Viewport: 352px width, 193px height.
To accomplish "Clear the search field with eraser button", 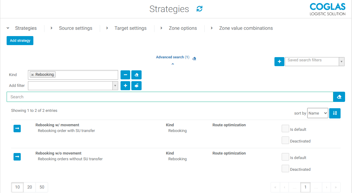I will pos(339,97).
